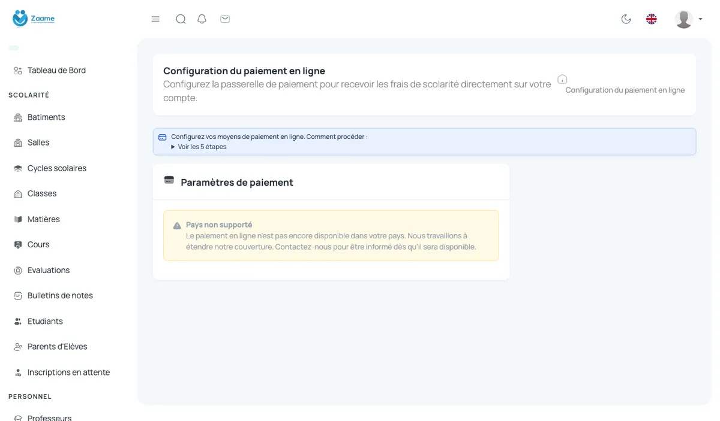Open notifications bell
Image resolution: width=720 pixels, height=421 pixels.
pos(202,19)
